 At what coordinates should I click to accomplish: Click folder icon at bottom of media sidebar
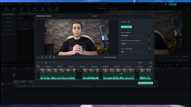(3, 60)
